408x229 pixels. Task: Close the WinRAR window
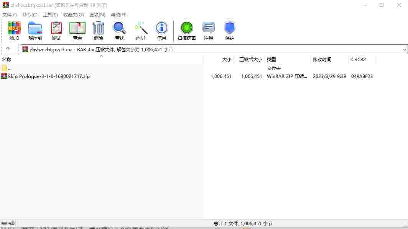tap(399, 5)
